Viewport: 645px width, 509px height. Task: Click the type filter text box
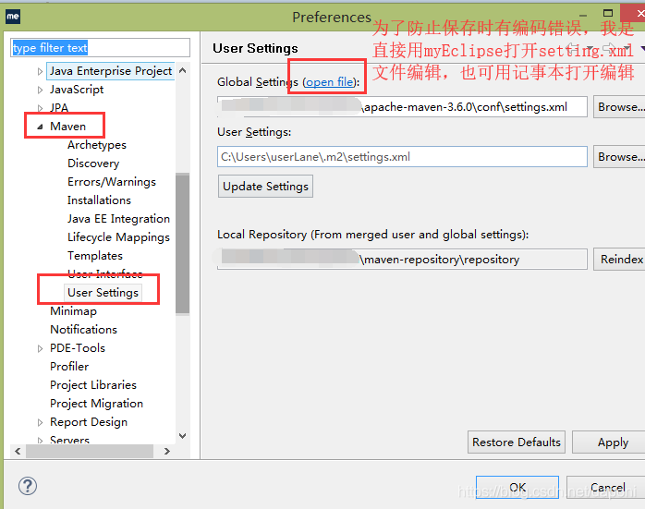[x=100, y=48]
